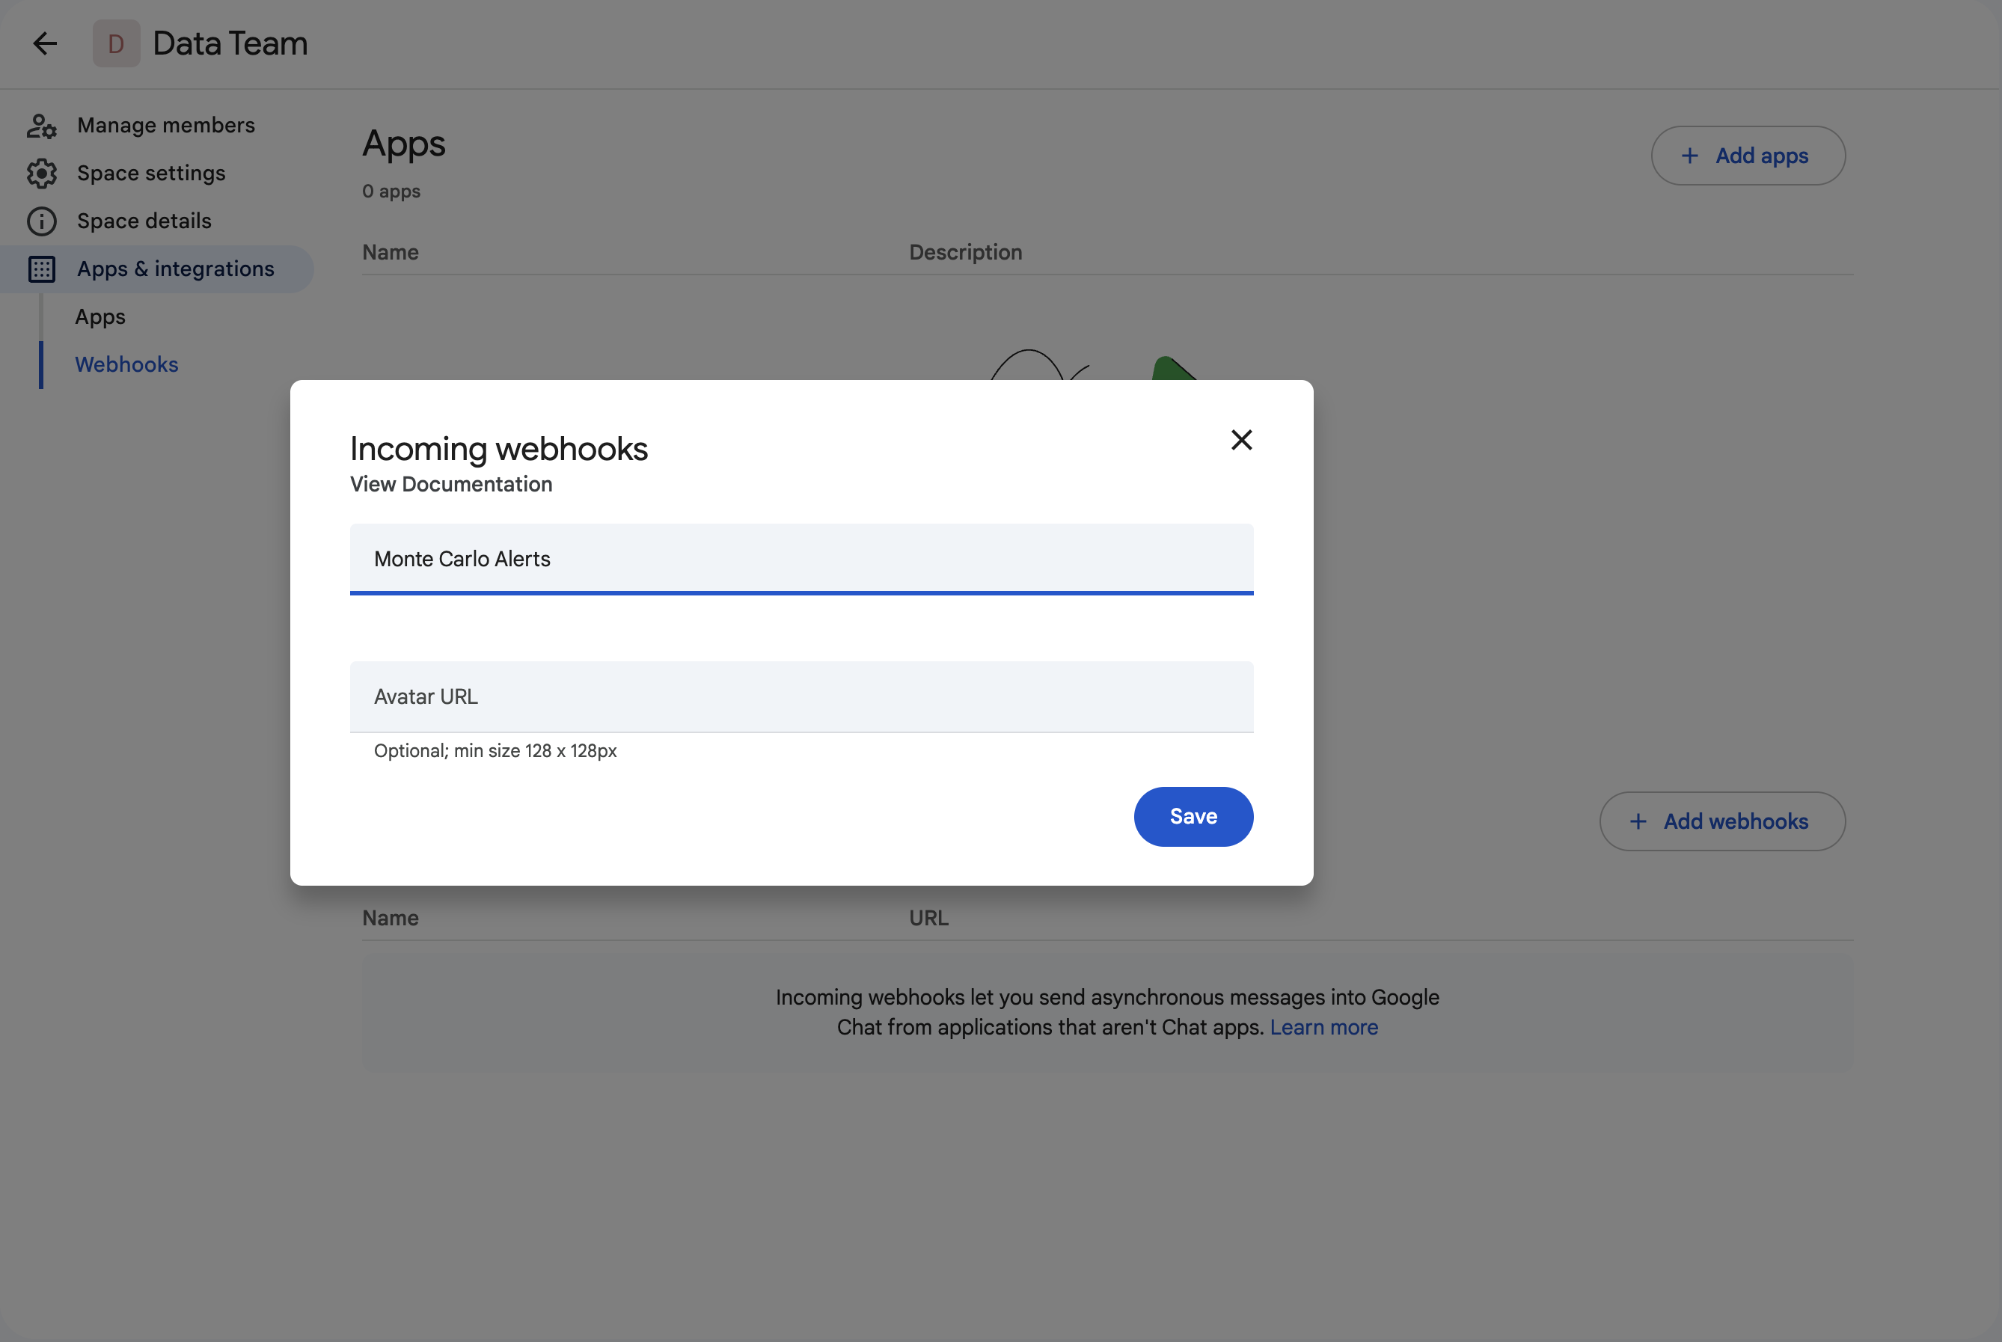Click the Apps & integrations grid icon
2002x1342 pixels.
coord(41,269)
